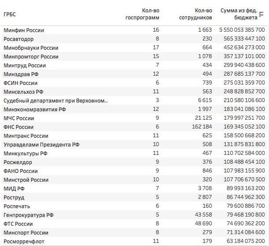This screenshot has width=269, height=246.
Task: Click employee count 3 708 for МИД РФ
Action: click(x=205, y=188)
